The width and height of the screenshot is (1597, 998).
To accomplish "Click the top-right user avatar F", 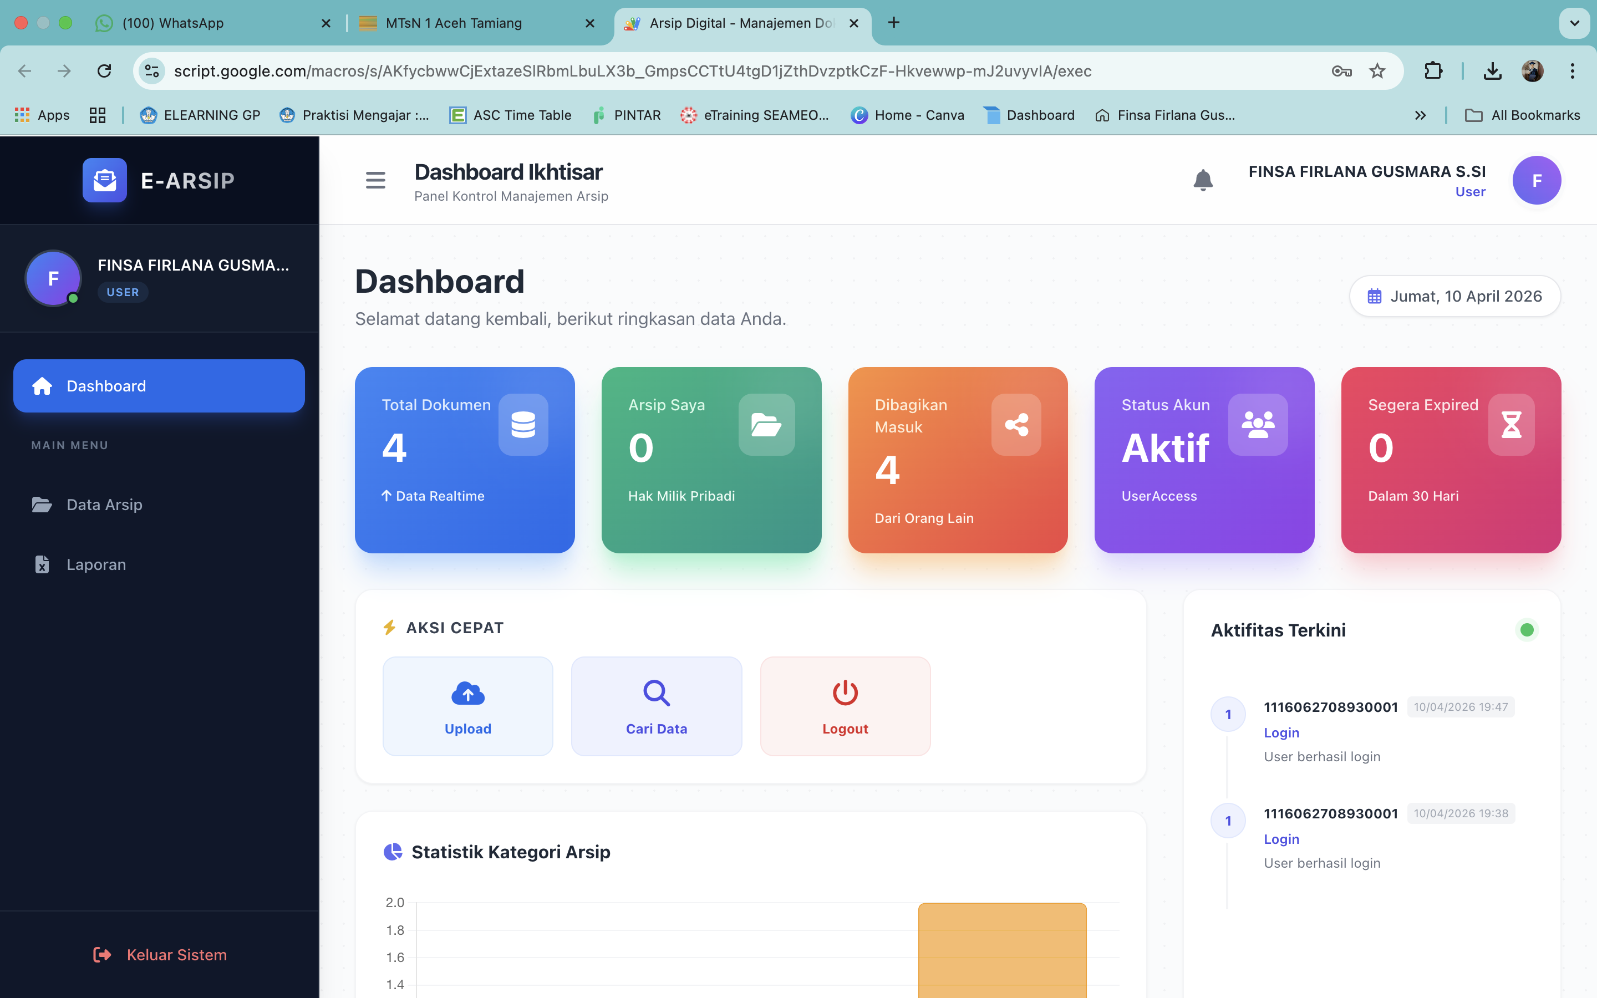I will [x=1537, y=180].
